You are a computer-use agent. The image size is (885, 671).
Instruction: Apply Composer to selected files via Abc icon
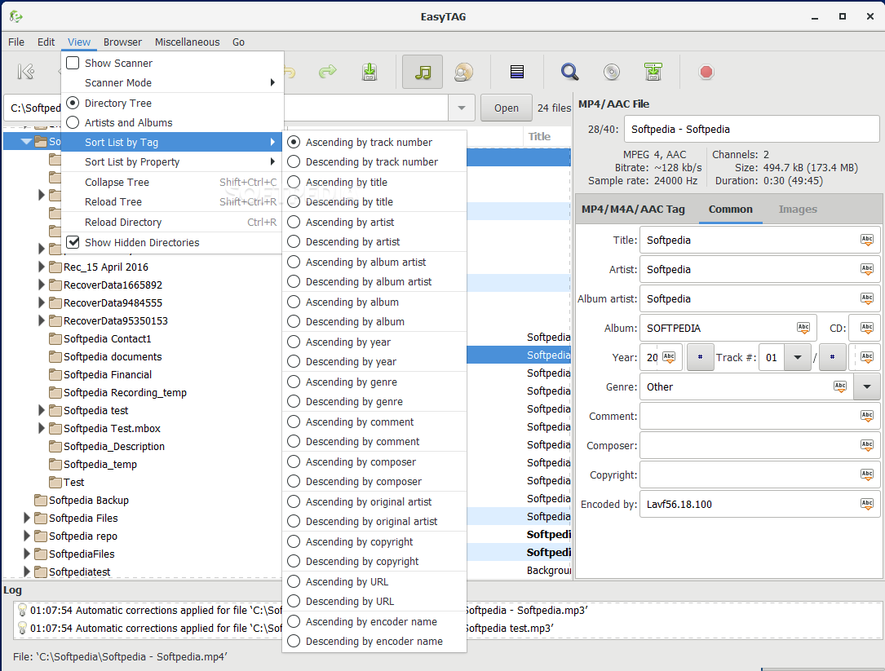click(x=867, y=445)
